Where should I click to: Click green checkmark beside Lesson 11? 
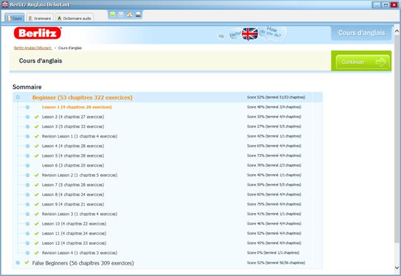(36, 234)
